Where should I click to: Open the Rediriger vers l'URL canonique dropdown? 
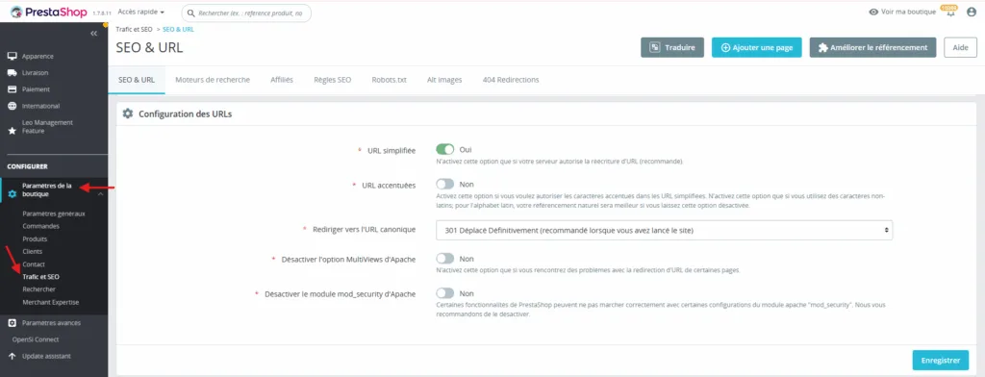664,230
